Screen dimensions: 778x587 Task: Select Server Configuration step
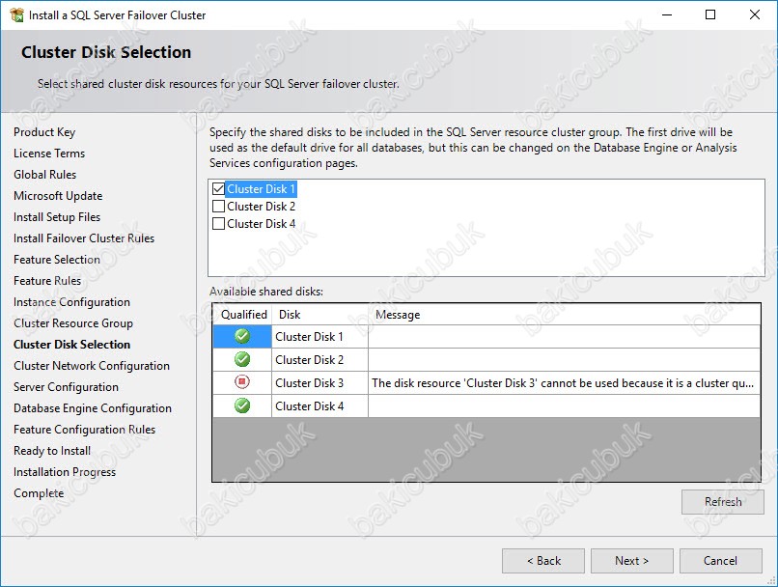point(66,387)
